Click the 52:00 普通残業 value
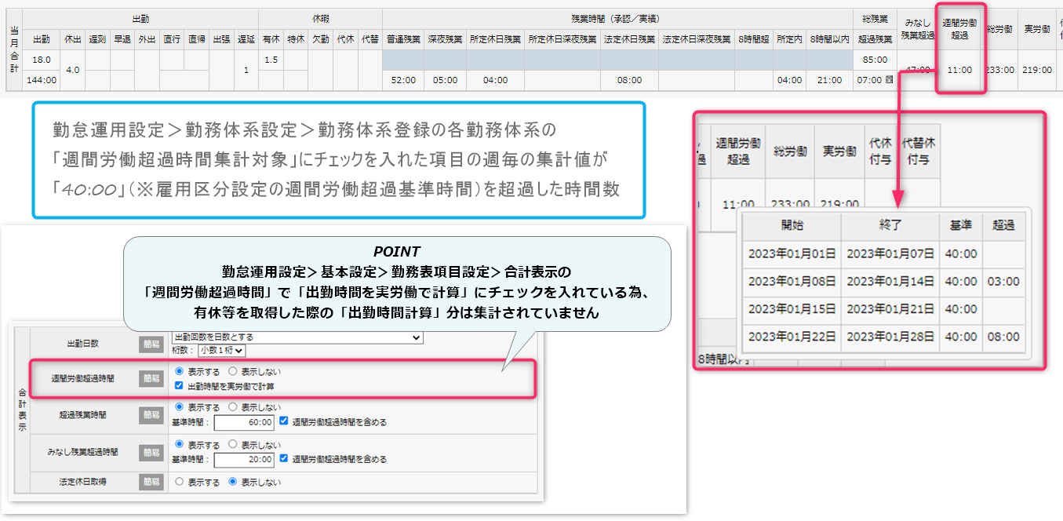1063x521 pixels. [403, 80]
